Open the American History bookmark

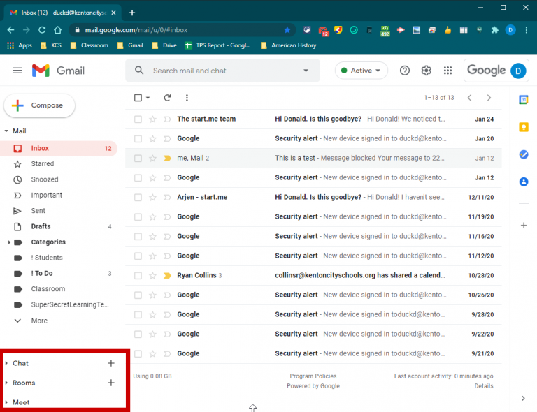[288, 45]
